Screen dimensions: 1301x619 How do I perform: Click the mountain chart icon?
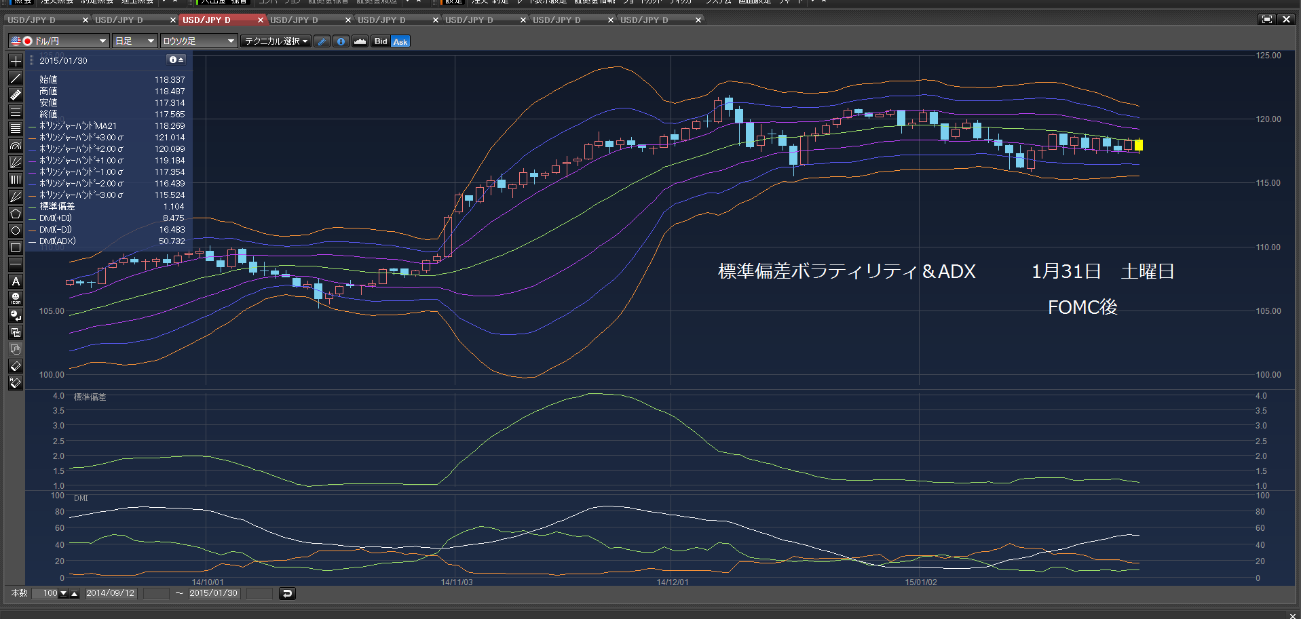360,41
